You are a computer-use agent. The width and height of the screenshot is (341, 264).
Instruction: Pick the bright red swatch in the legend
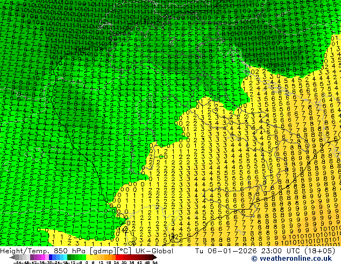click(x=117, y=257)
